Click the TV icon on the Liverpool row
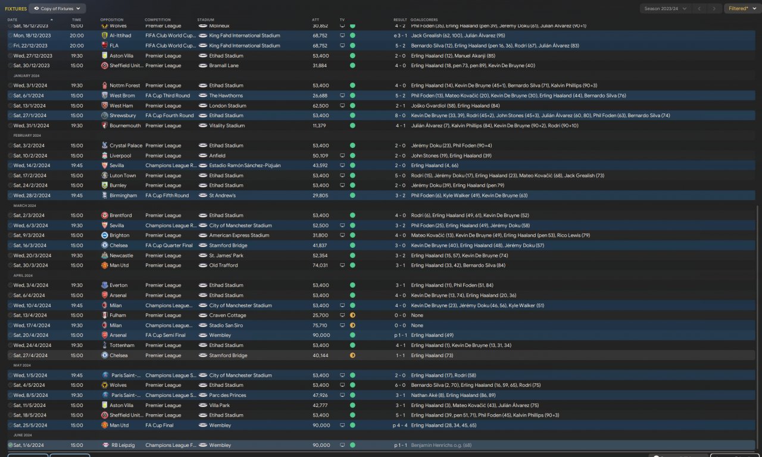Viewport: 762px width, 457px height. pyautogui.click(x=342, y=156)
